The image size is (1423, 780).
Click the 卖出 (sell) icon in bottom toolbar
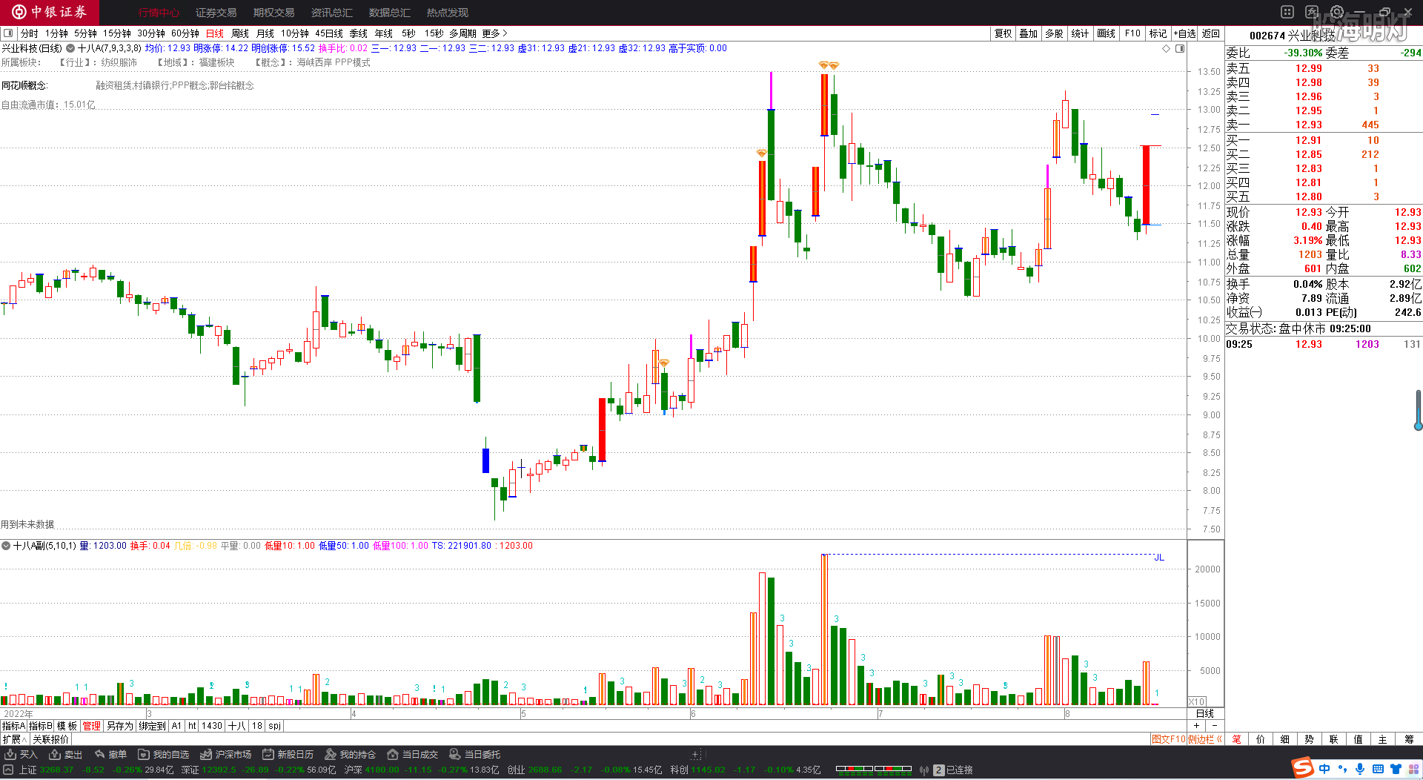click(x=55, y=754)
